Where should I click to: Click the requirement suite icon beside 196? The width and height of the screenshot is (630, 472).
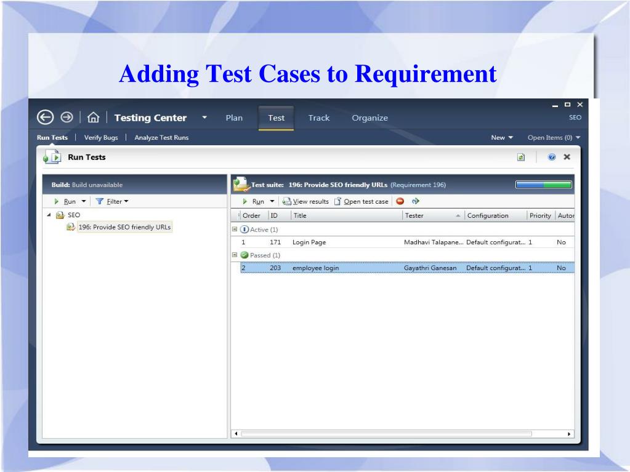(x=71, y=227)
